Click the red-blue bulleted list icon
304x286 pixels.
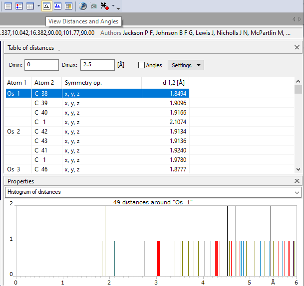pyautogui.click(x=19, y=6)
